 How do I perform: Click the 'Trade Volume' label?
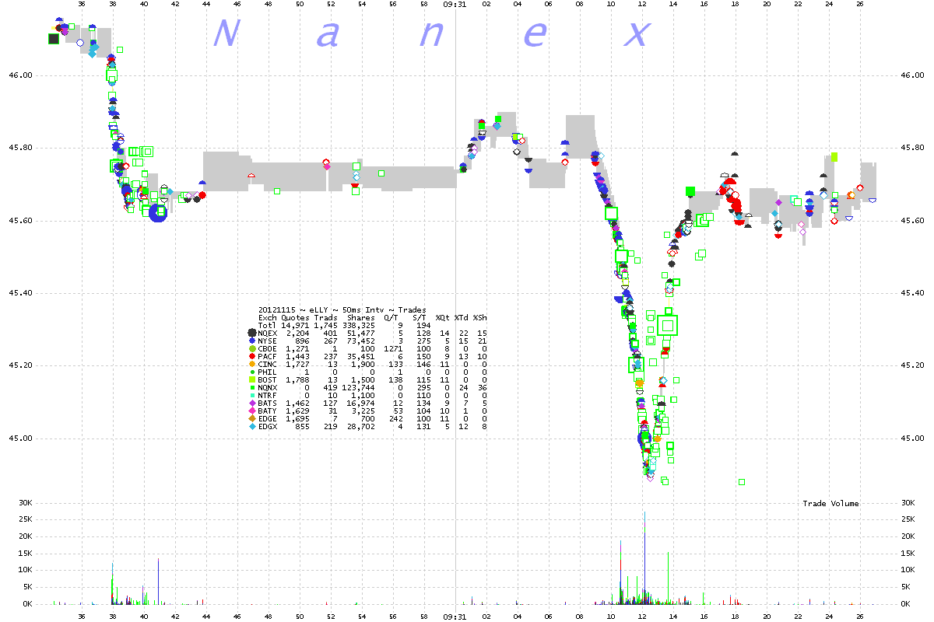click(x=830, y=504)
